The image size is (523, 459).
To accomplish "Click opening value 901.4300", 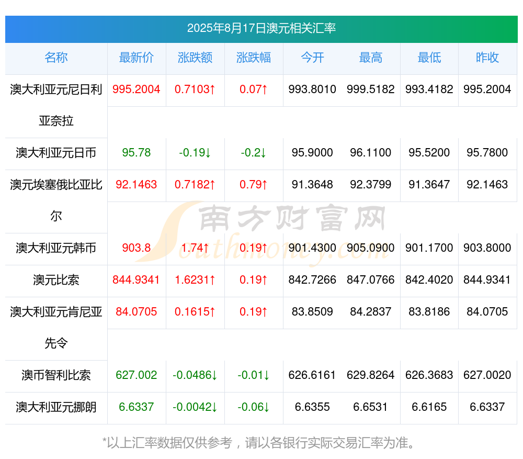I will (x=312, y=248).
